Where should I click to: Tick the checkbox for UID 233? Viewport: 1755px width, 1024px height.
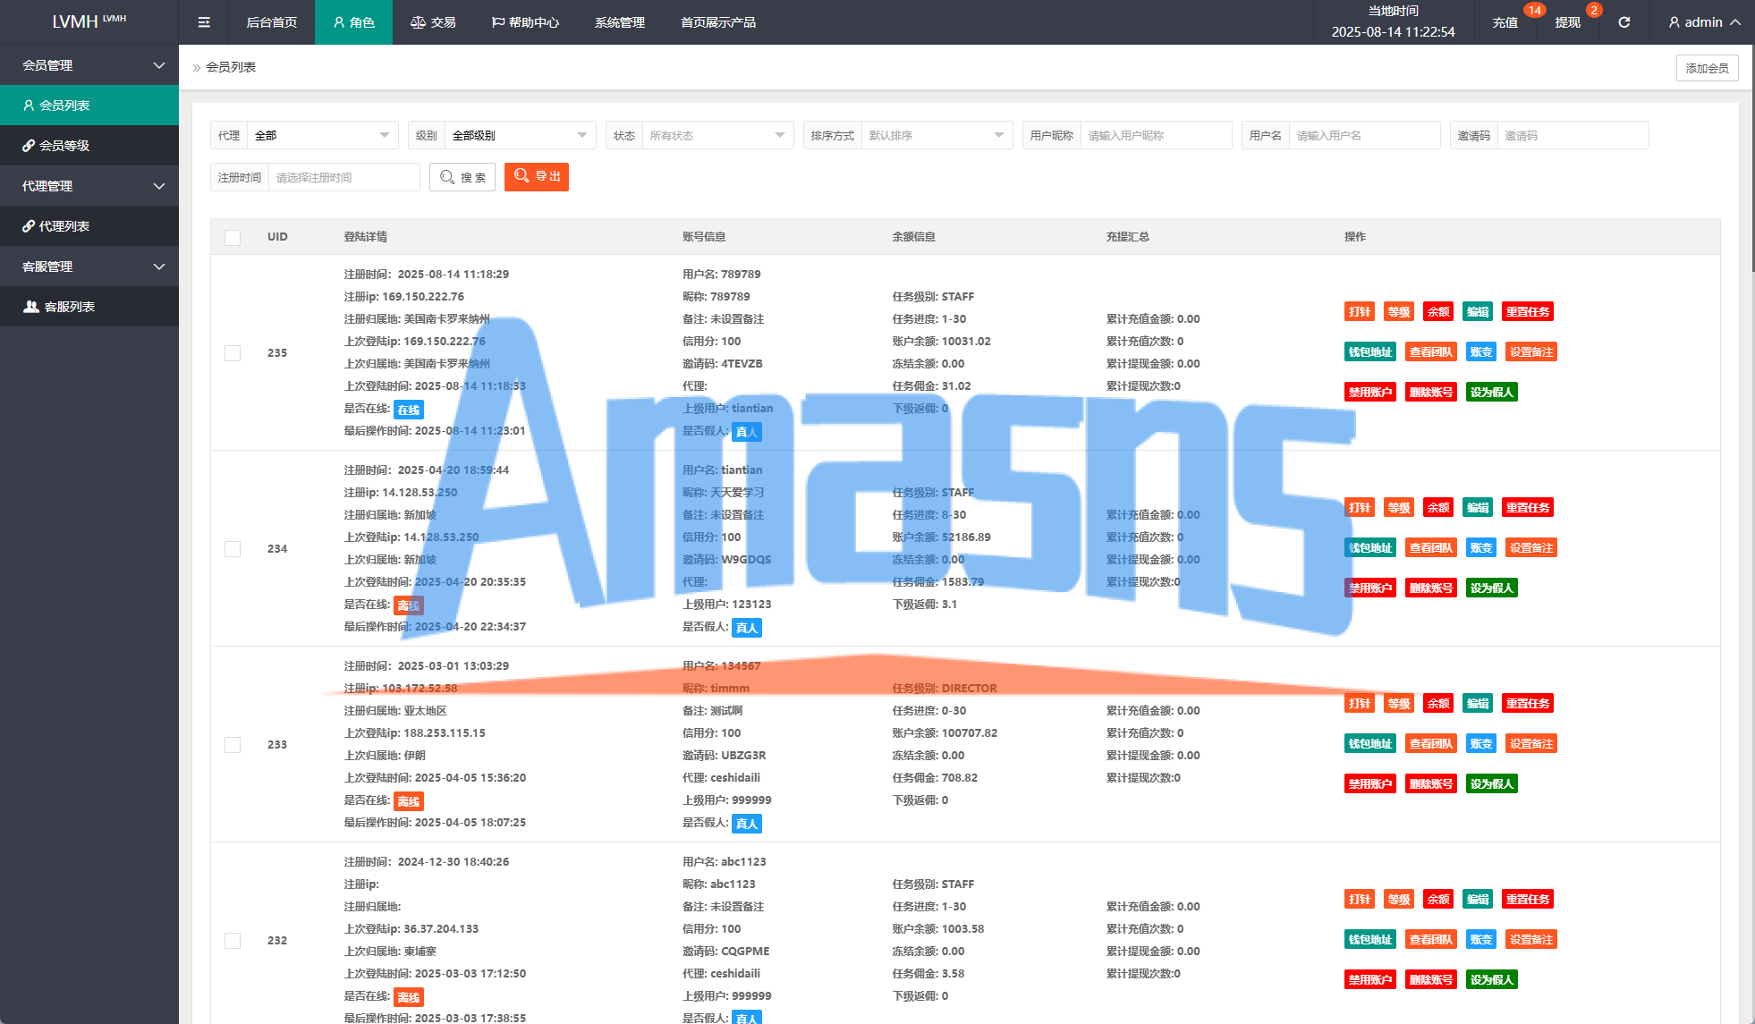click(233, 745)
